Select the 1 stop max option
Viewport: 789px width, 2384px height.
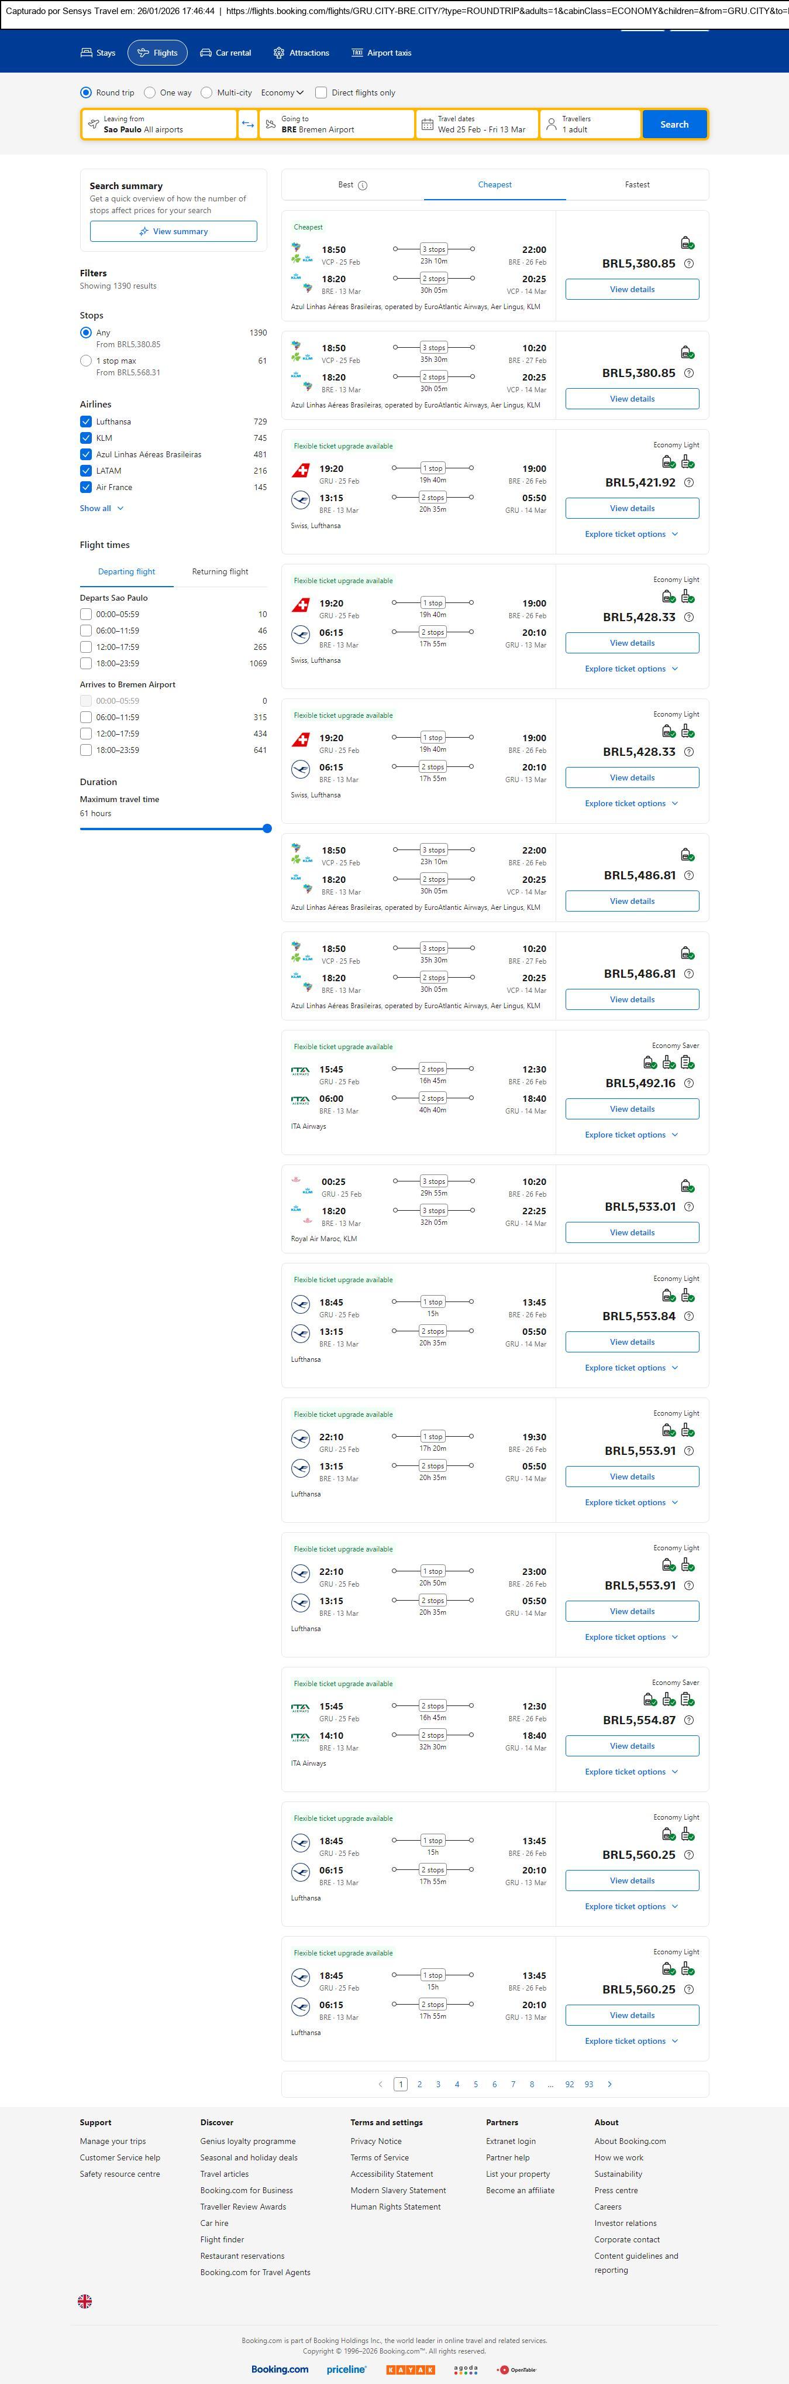pyautogui.click(x=86, y=361)
